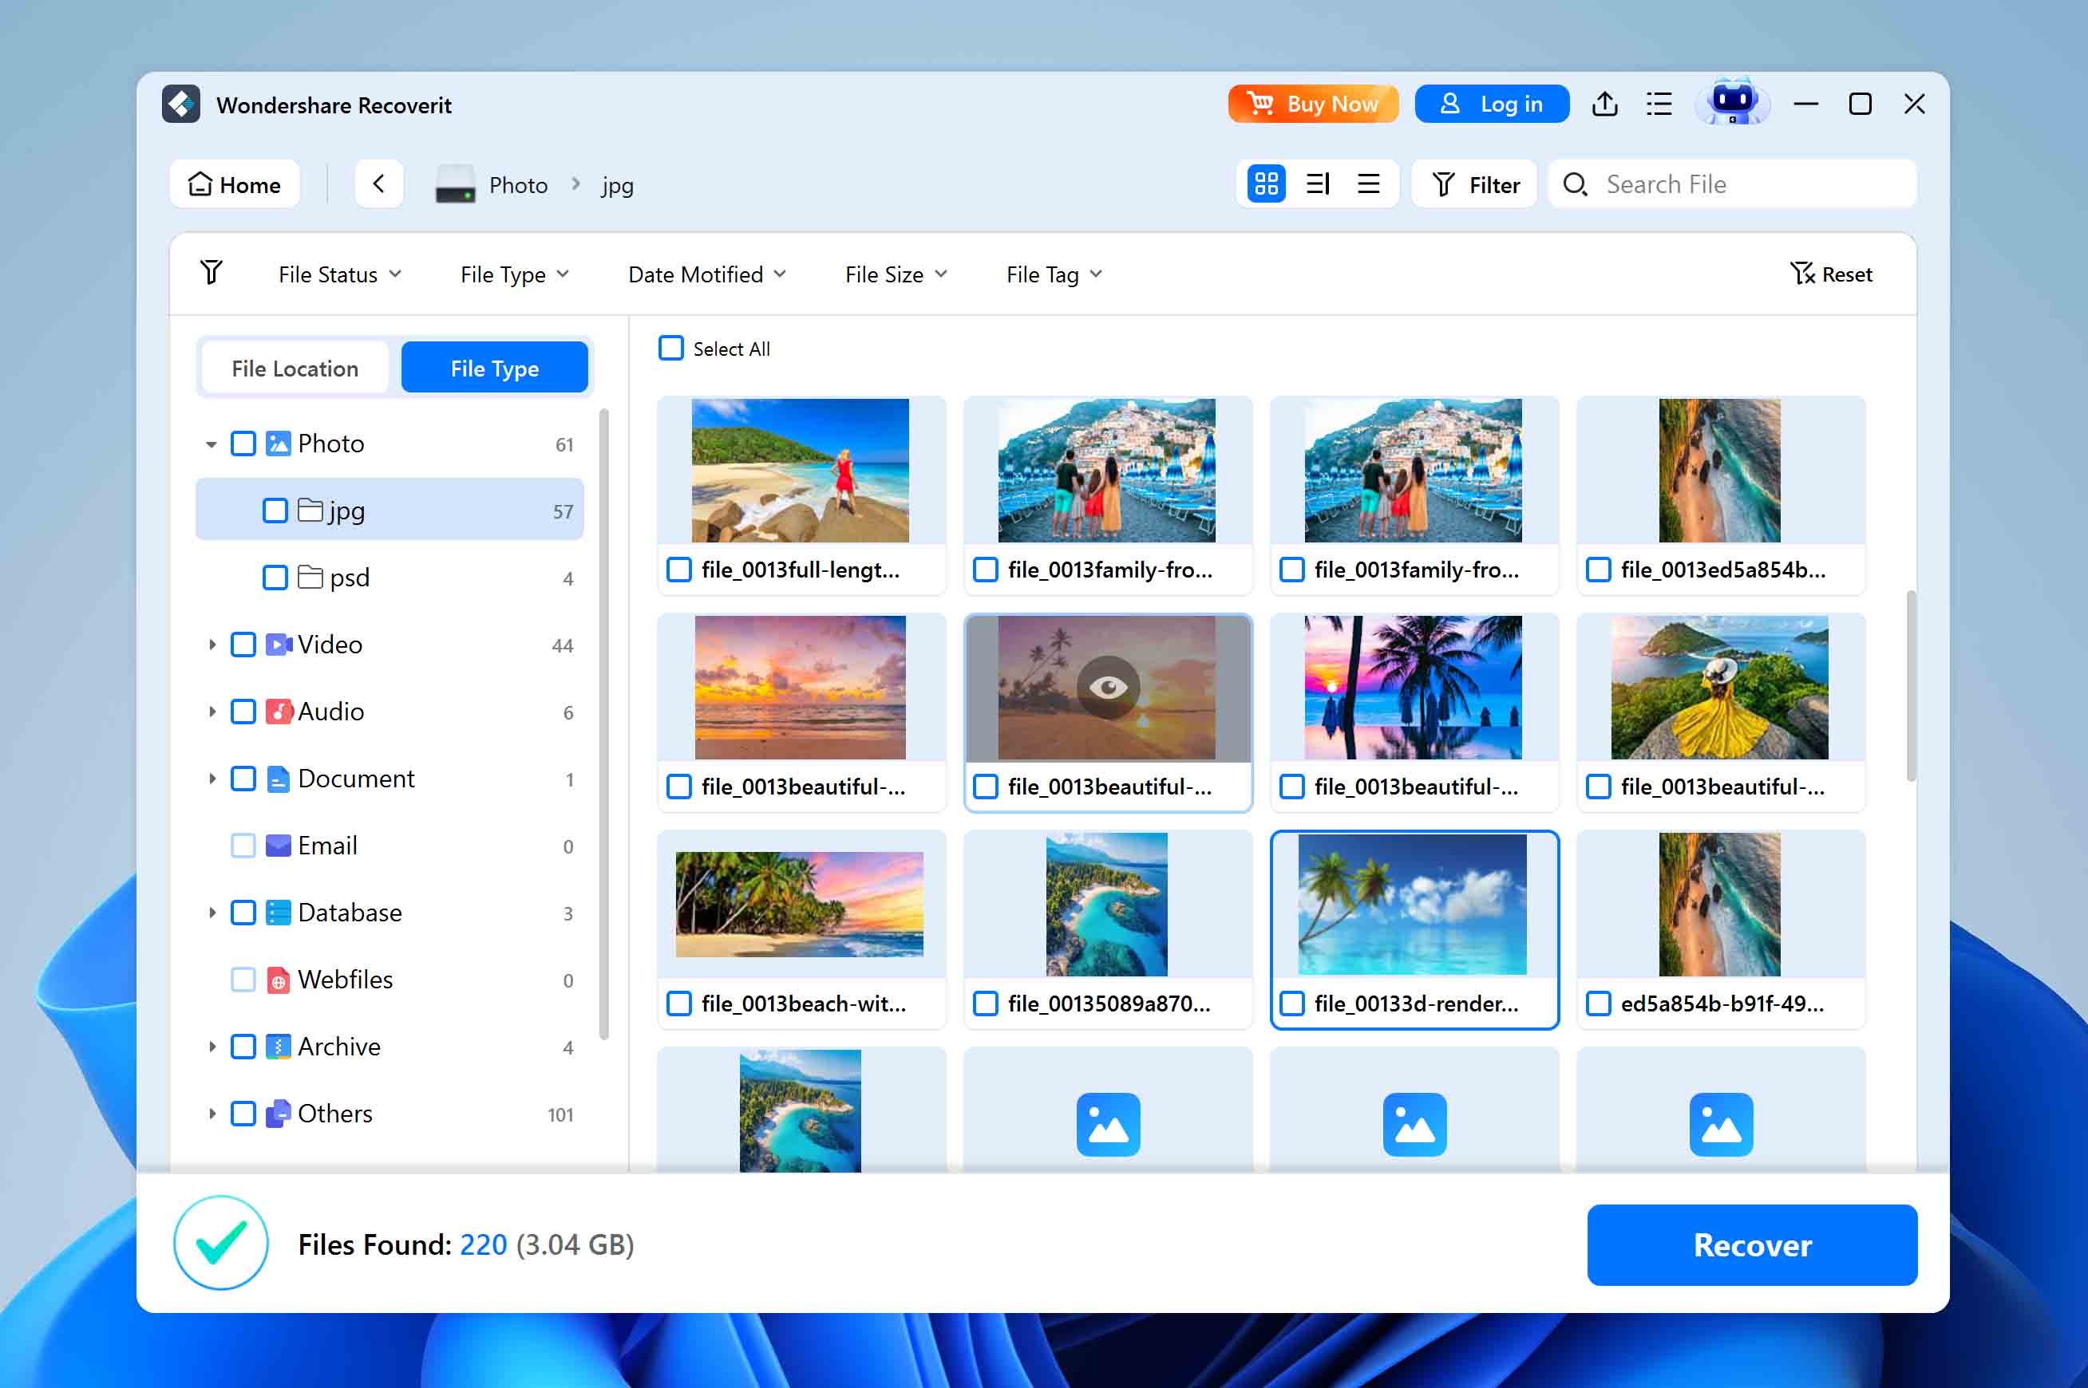Switch to grid thumbnail view
2088x1388 pixels.
click(1266, 184)
